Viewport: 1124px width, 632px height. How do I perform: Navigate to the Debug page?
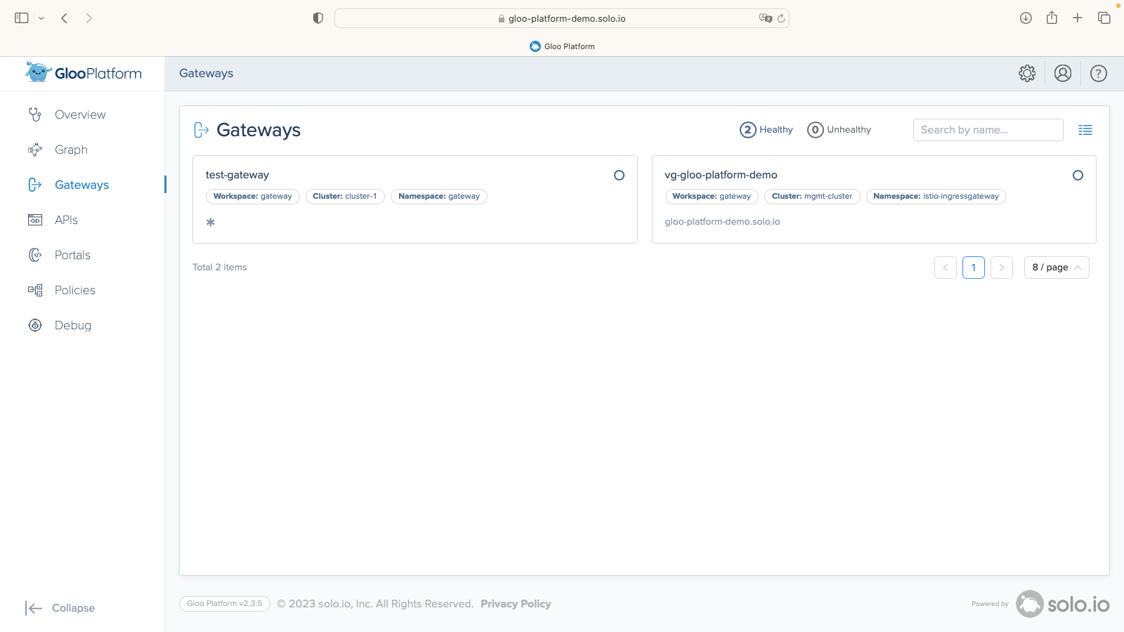click(x=72, y=325)
